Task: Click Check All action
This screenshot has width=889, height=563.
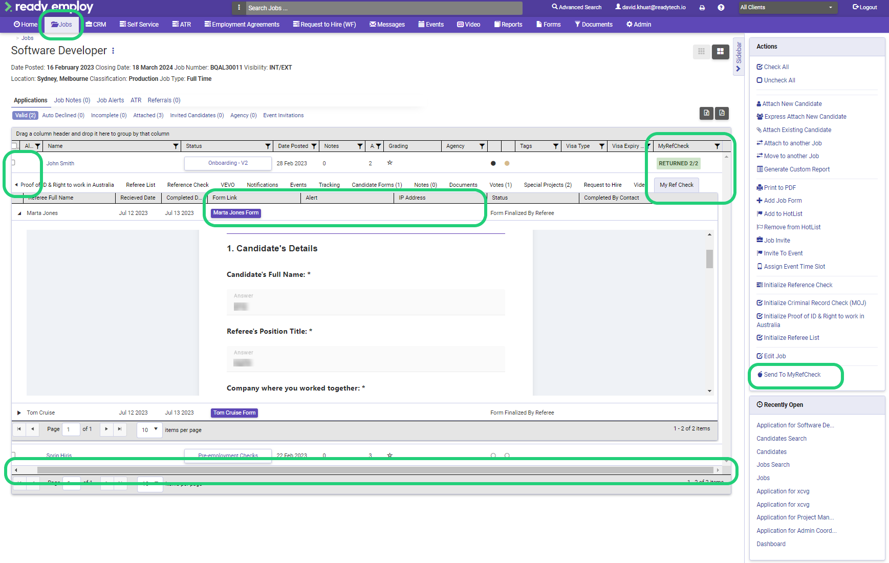Action: coord(773,67)
